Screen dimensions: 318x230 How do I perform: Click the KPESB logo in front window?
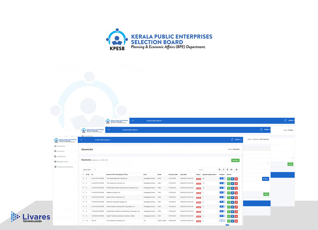tap(65, 140)
